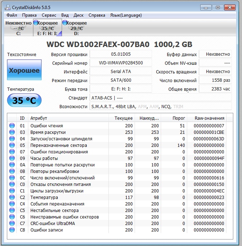Open the Диск menu
242x246 pixels.
78,15
